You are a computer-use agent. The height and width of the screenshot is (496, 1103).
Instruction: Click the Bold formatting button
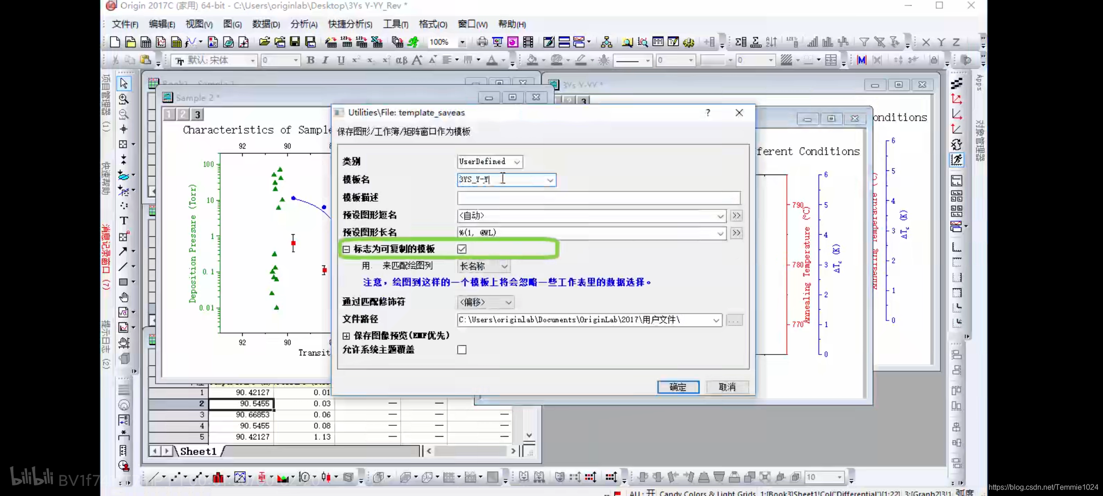[311, 60]
